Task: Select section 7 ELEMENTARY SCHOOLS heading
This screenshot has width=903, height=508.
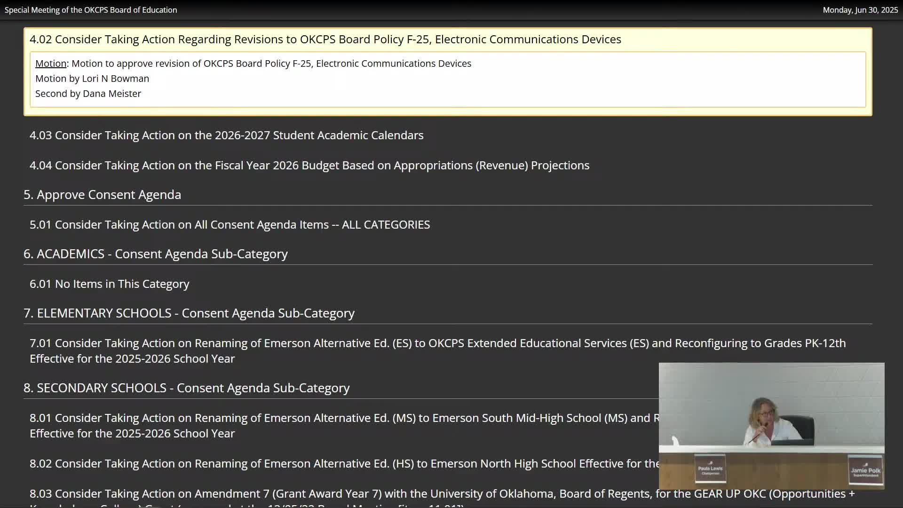Action: point(189,313)
